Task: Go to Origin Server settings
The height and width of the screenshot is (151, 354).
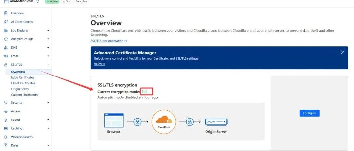Action: [20, 89]
